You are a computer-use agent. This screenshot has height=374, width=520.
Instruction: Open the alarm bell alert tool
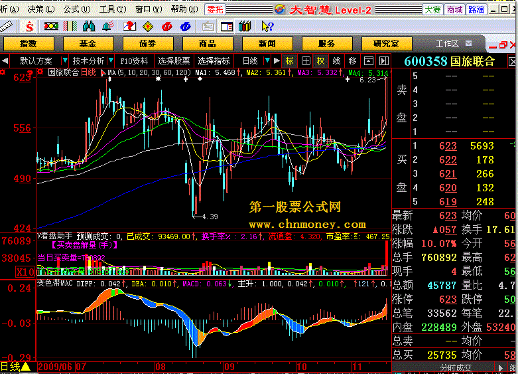tap(108, 27)
